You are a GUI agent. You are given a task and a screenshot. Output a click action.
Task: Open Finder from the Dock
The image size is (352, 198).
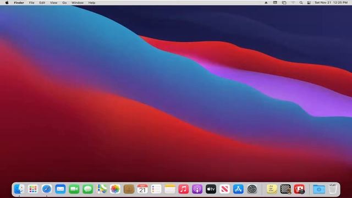19,189
